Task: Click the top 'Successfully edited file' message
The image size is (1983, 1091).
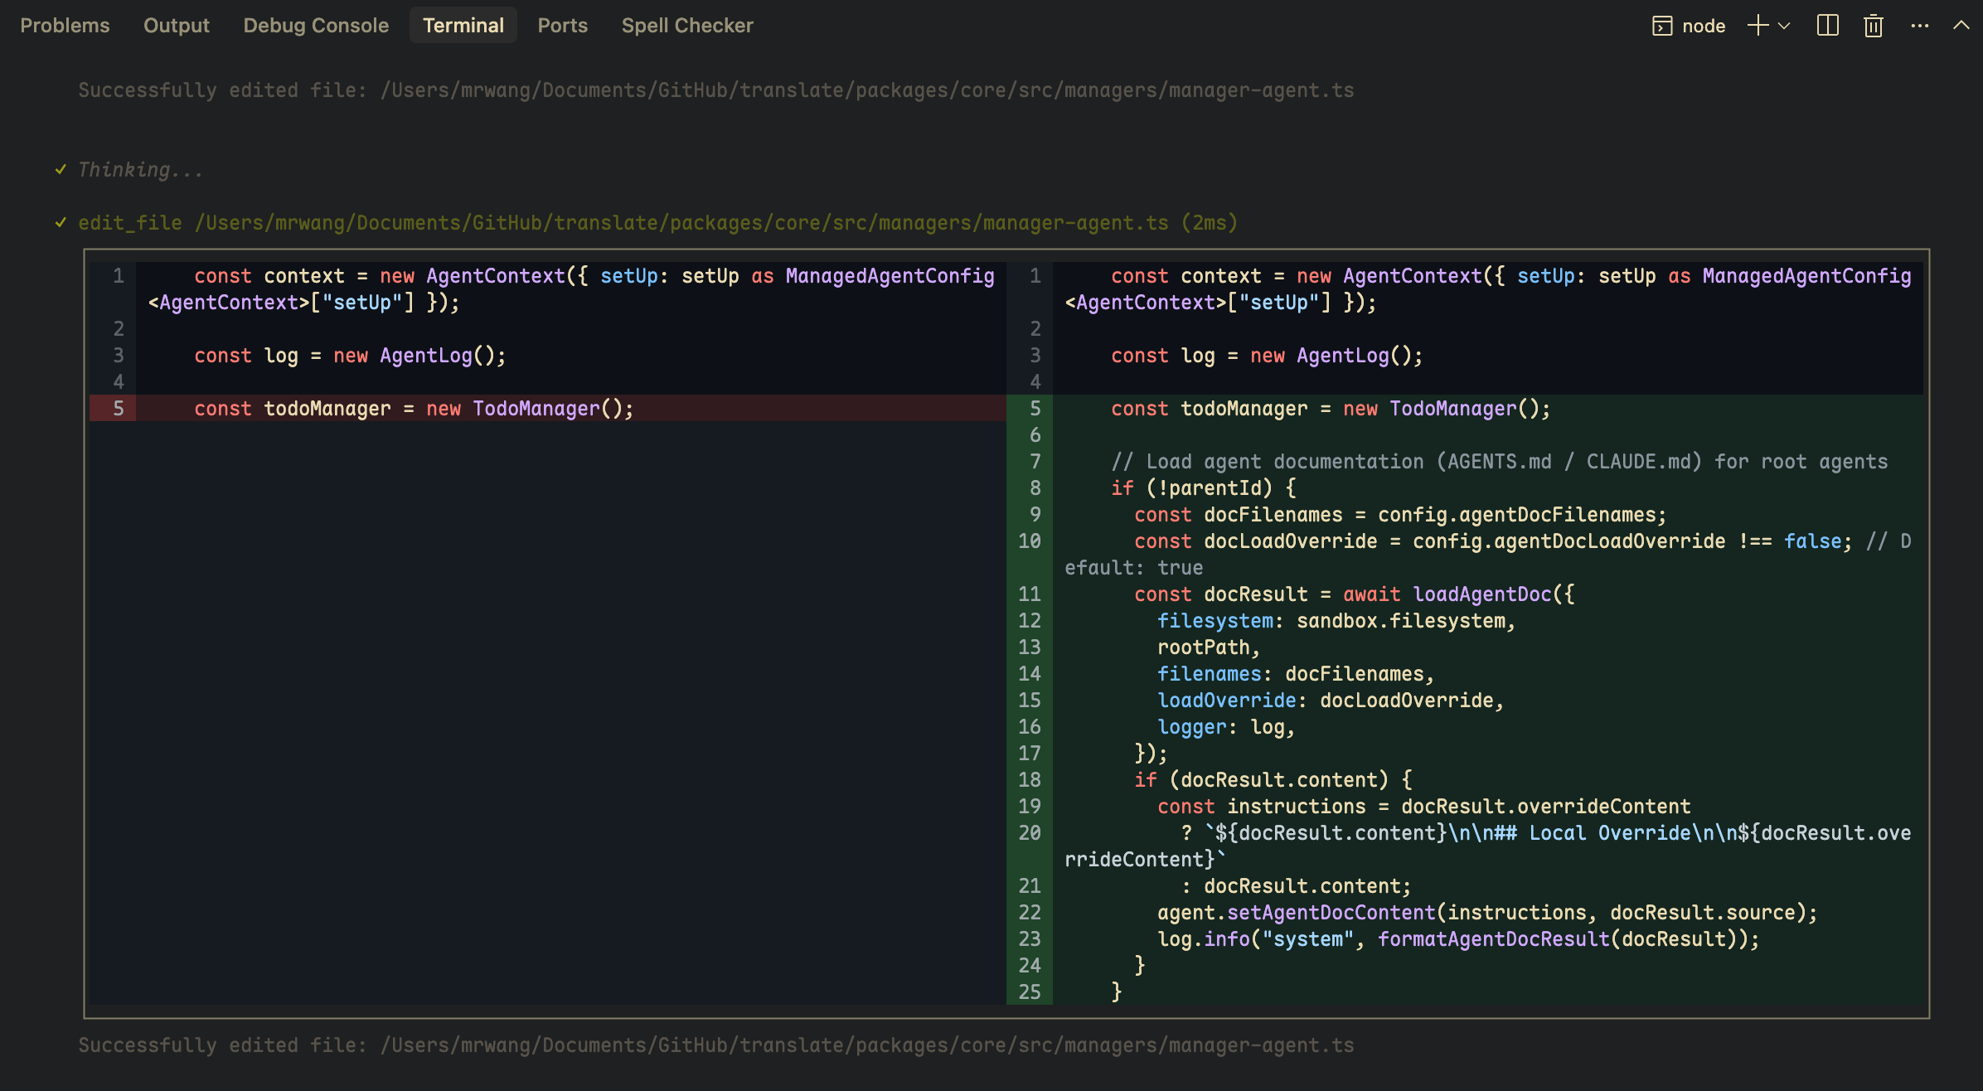Action: [x=716, y=90]
